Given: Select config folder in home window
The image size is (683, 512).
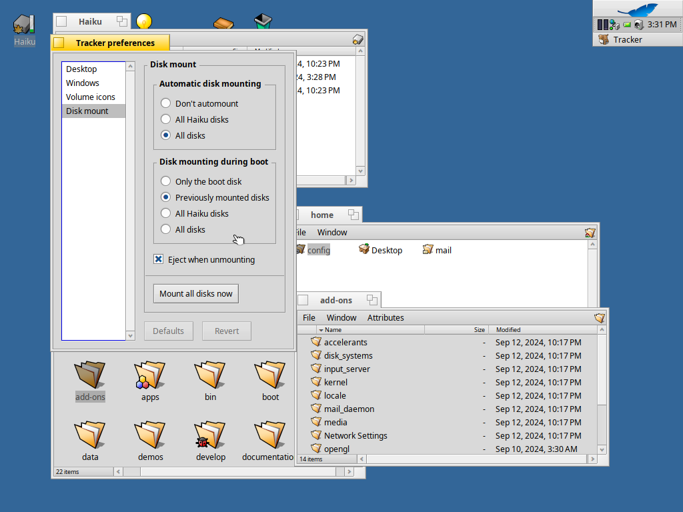Looking at the screenshot, I should point(313,250).
